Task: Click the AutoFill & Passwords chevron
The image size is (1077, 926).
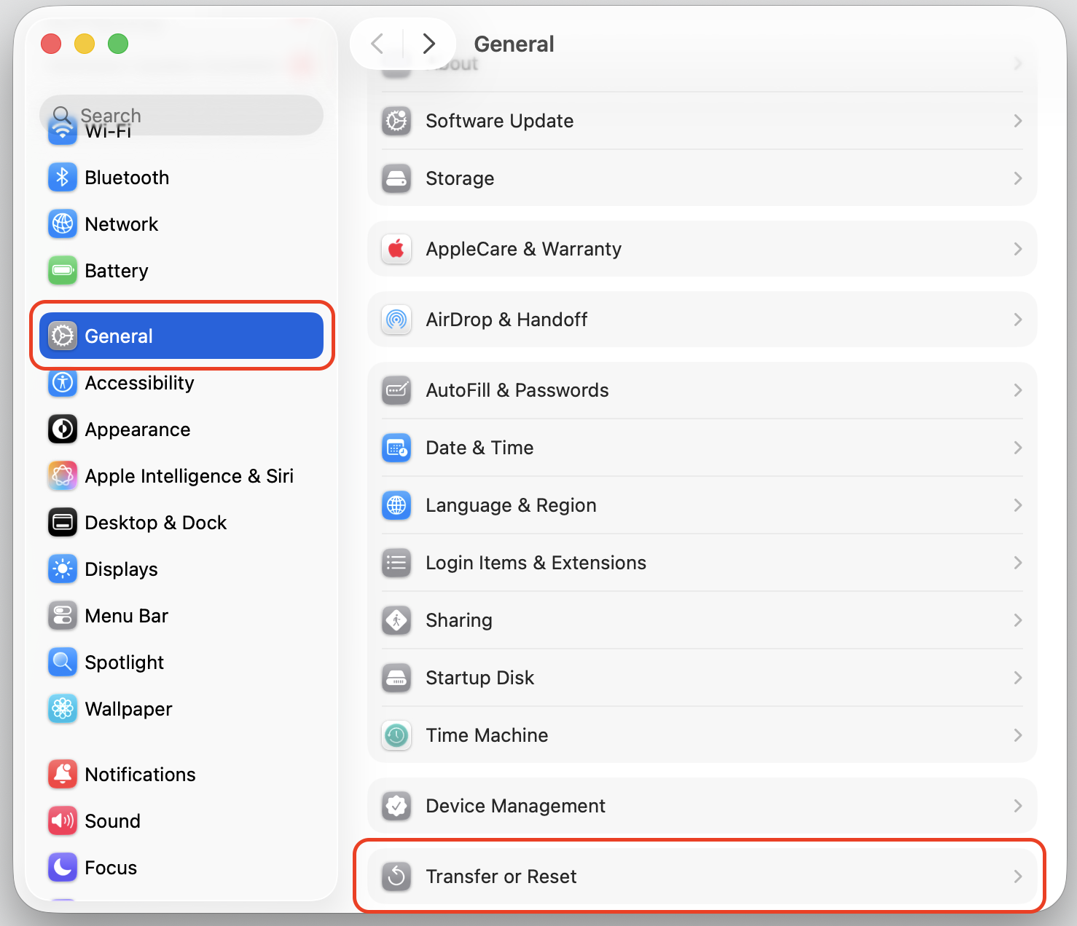Action: coord(1018,390)
